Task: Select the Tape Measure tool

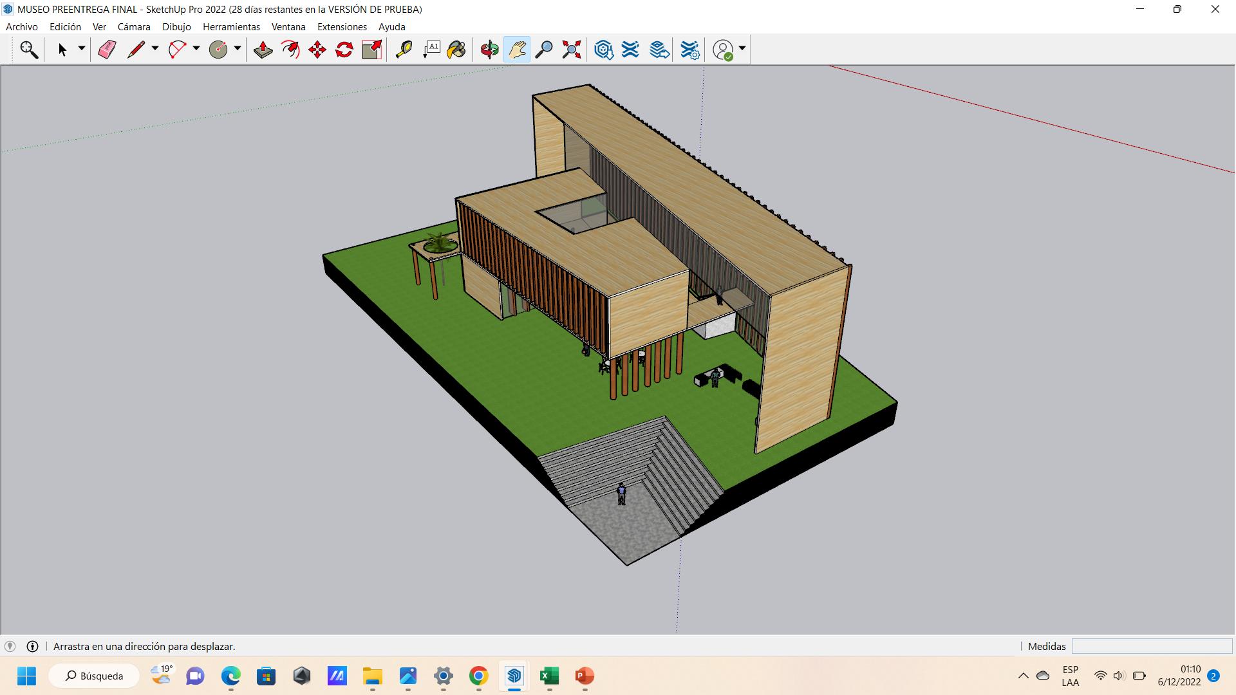Action: tap(404, 50)
